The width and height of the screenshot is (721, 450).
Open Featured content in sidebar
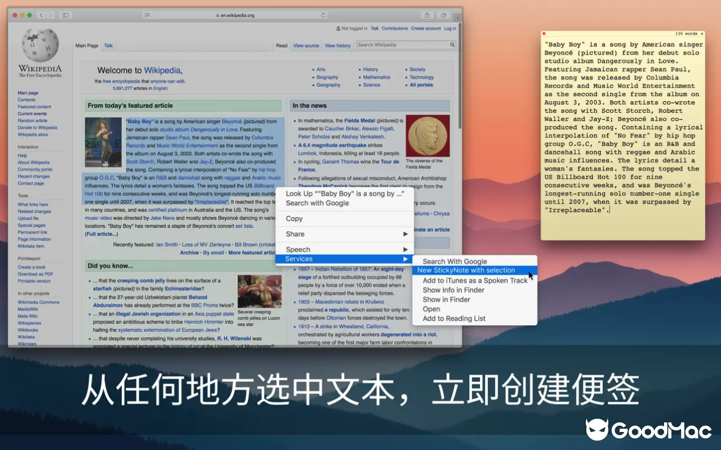click(x=34, y=107)
